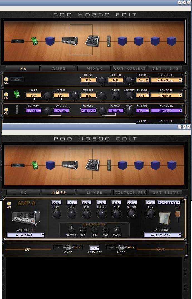Switch to AMPS tab in upper window
Viewport: 192px width, 299px height.
coord(59,69)
